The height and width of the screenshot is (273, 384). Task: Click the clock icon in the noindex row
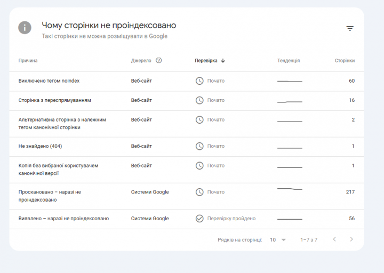pos(199,81)
